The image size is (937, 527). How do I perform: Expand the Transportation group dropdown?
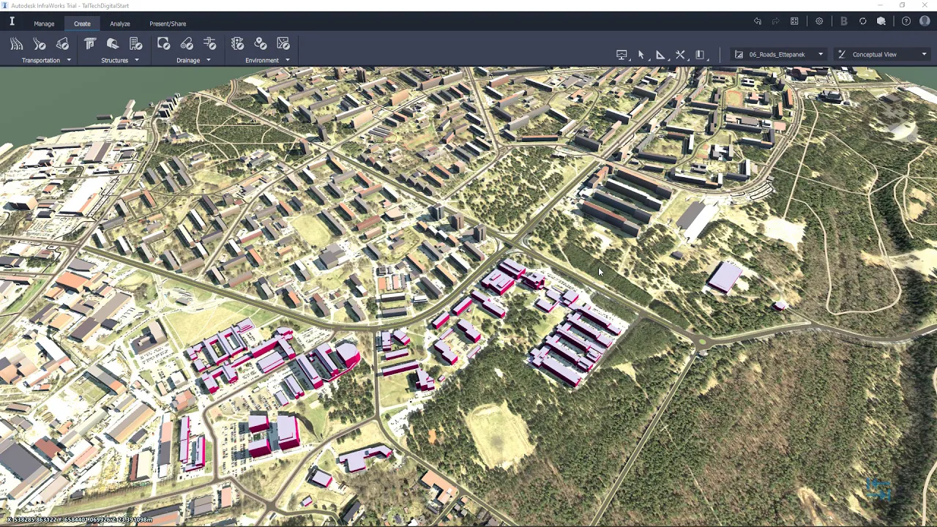pos(69,60)
